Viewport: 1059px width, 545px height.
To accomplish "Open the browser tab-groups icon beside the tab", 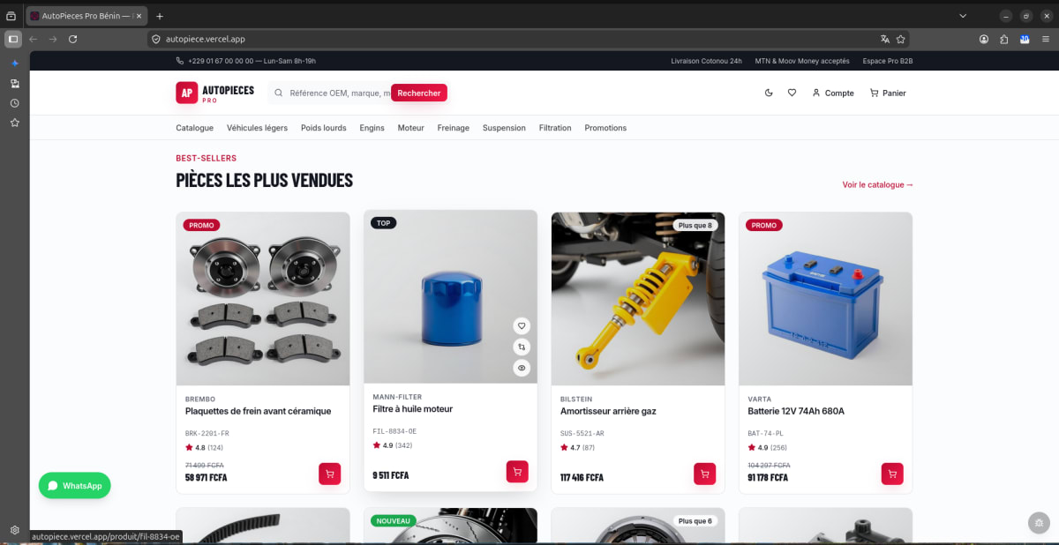I will pos(11,16).
